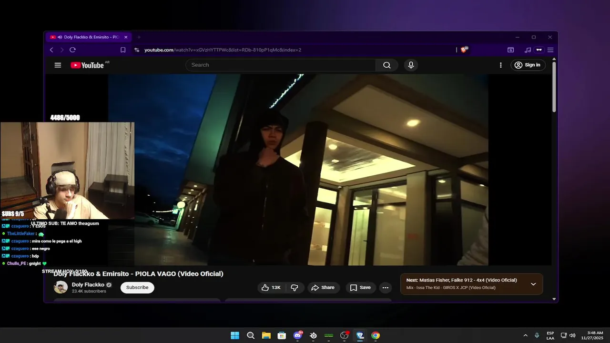
Task: Click the browser forward arrow
Action: pyautogui.click(x=61, y=50)
